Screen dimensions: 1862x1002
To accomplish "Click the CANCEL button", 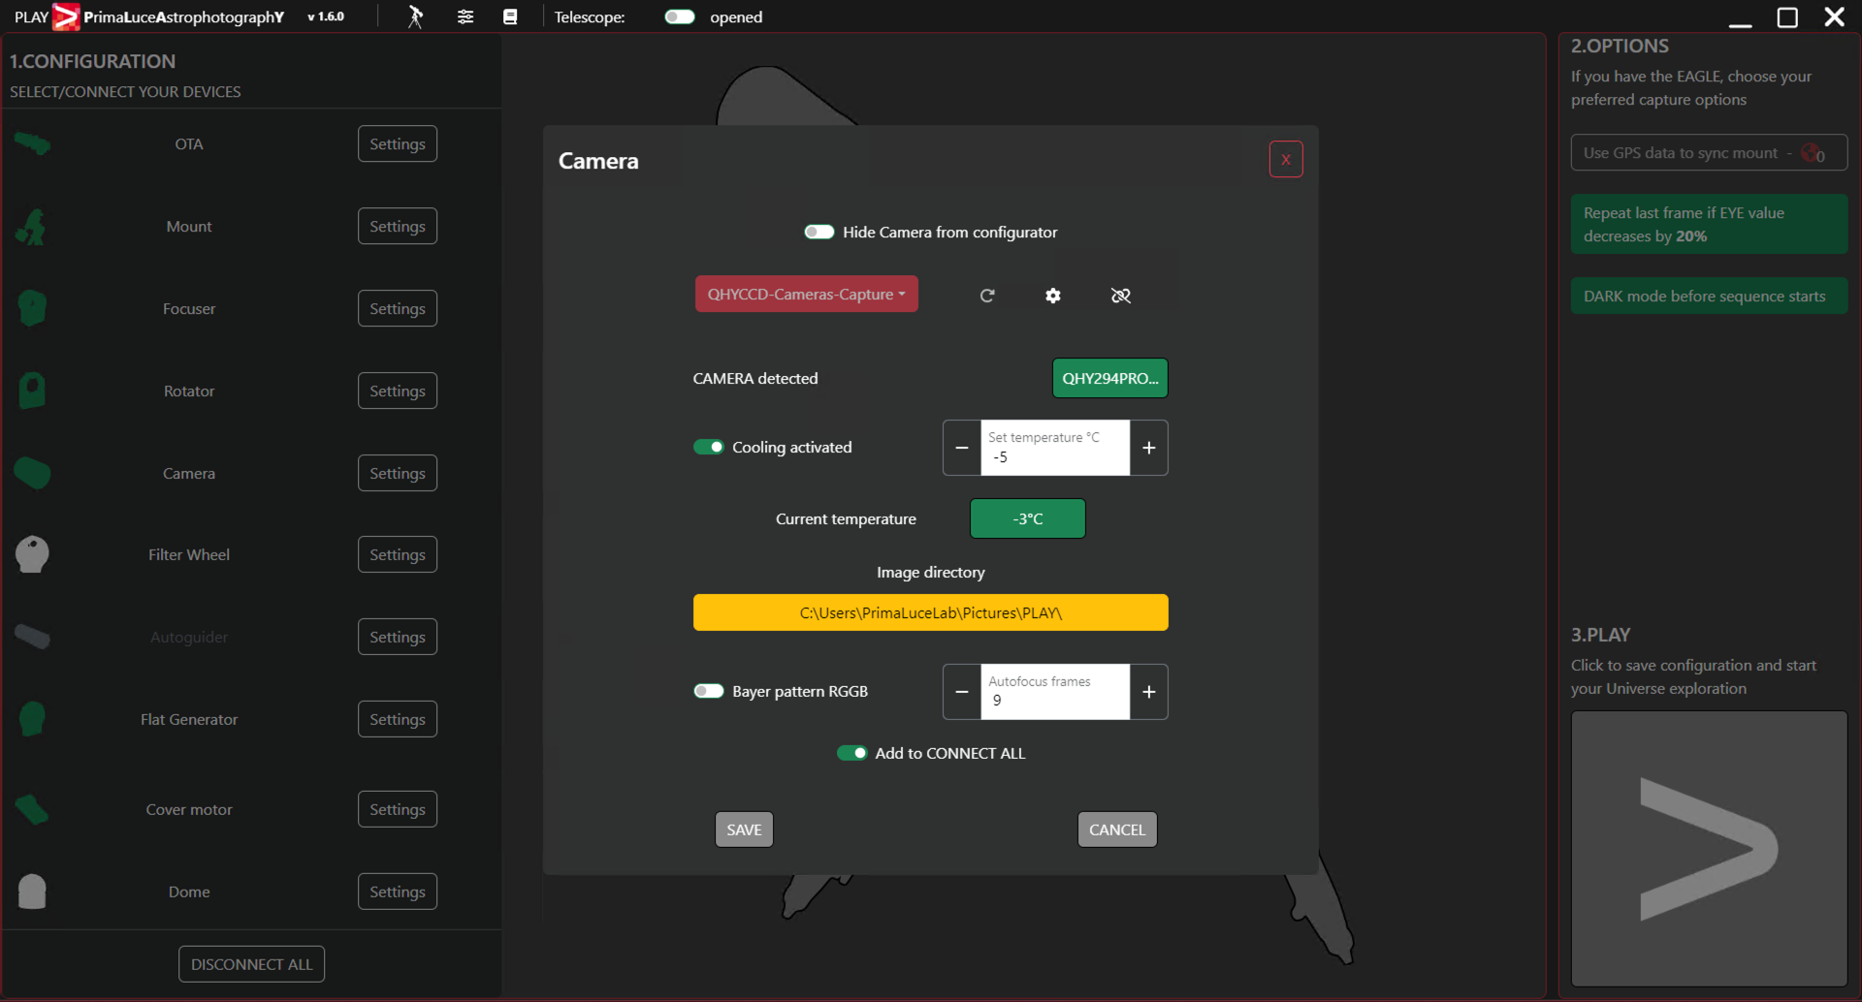I will point(1117,830).
